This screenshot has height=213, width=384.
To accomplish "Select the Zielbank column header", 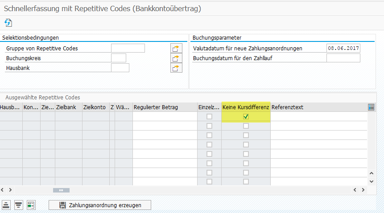I will (68, 107).
